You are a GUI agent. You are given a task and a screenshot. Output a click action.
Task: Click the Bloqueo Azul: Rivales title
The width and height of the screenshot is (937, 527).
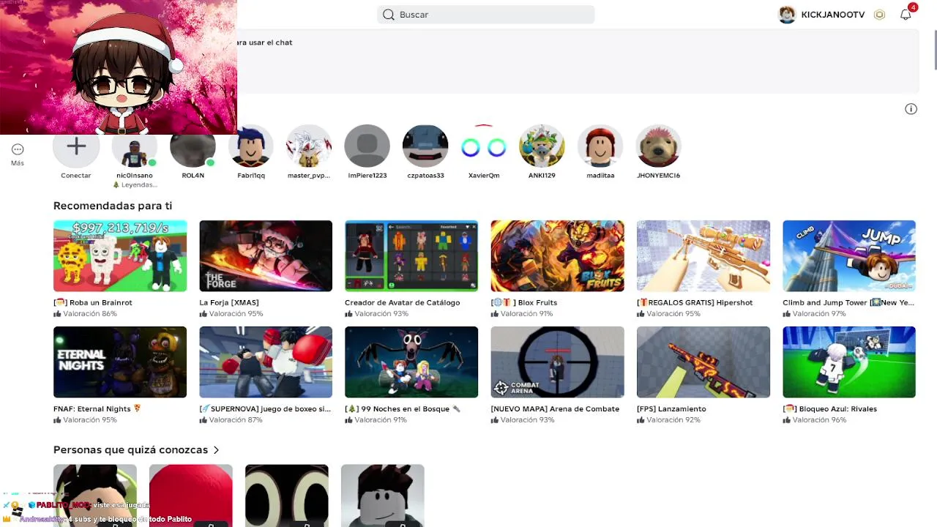click(x=829, y=408)
